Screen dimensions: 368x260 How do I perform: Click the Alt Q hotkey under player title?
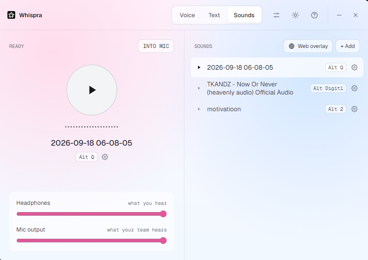click(87, 157)
